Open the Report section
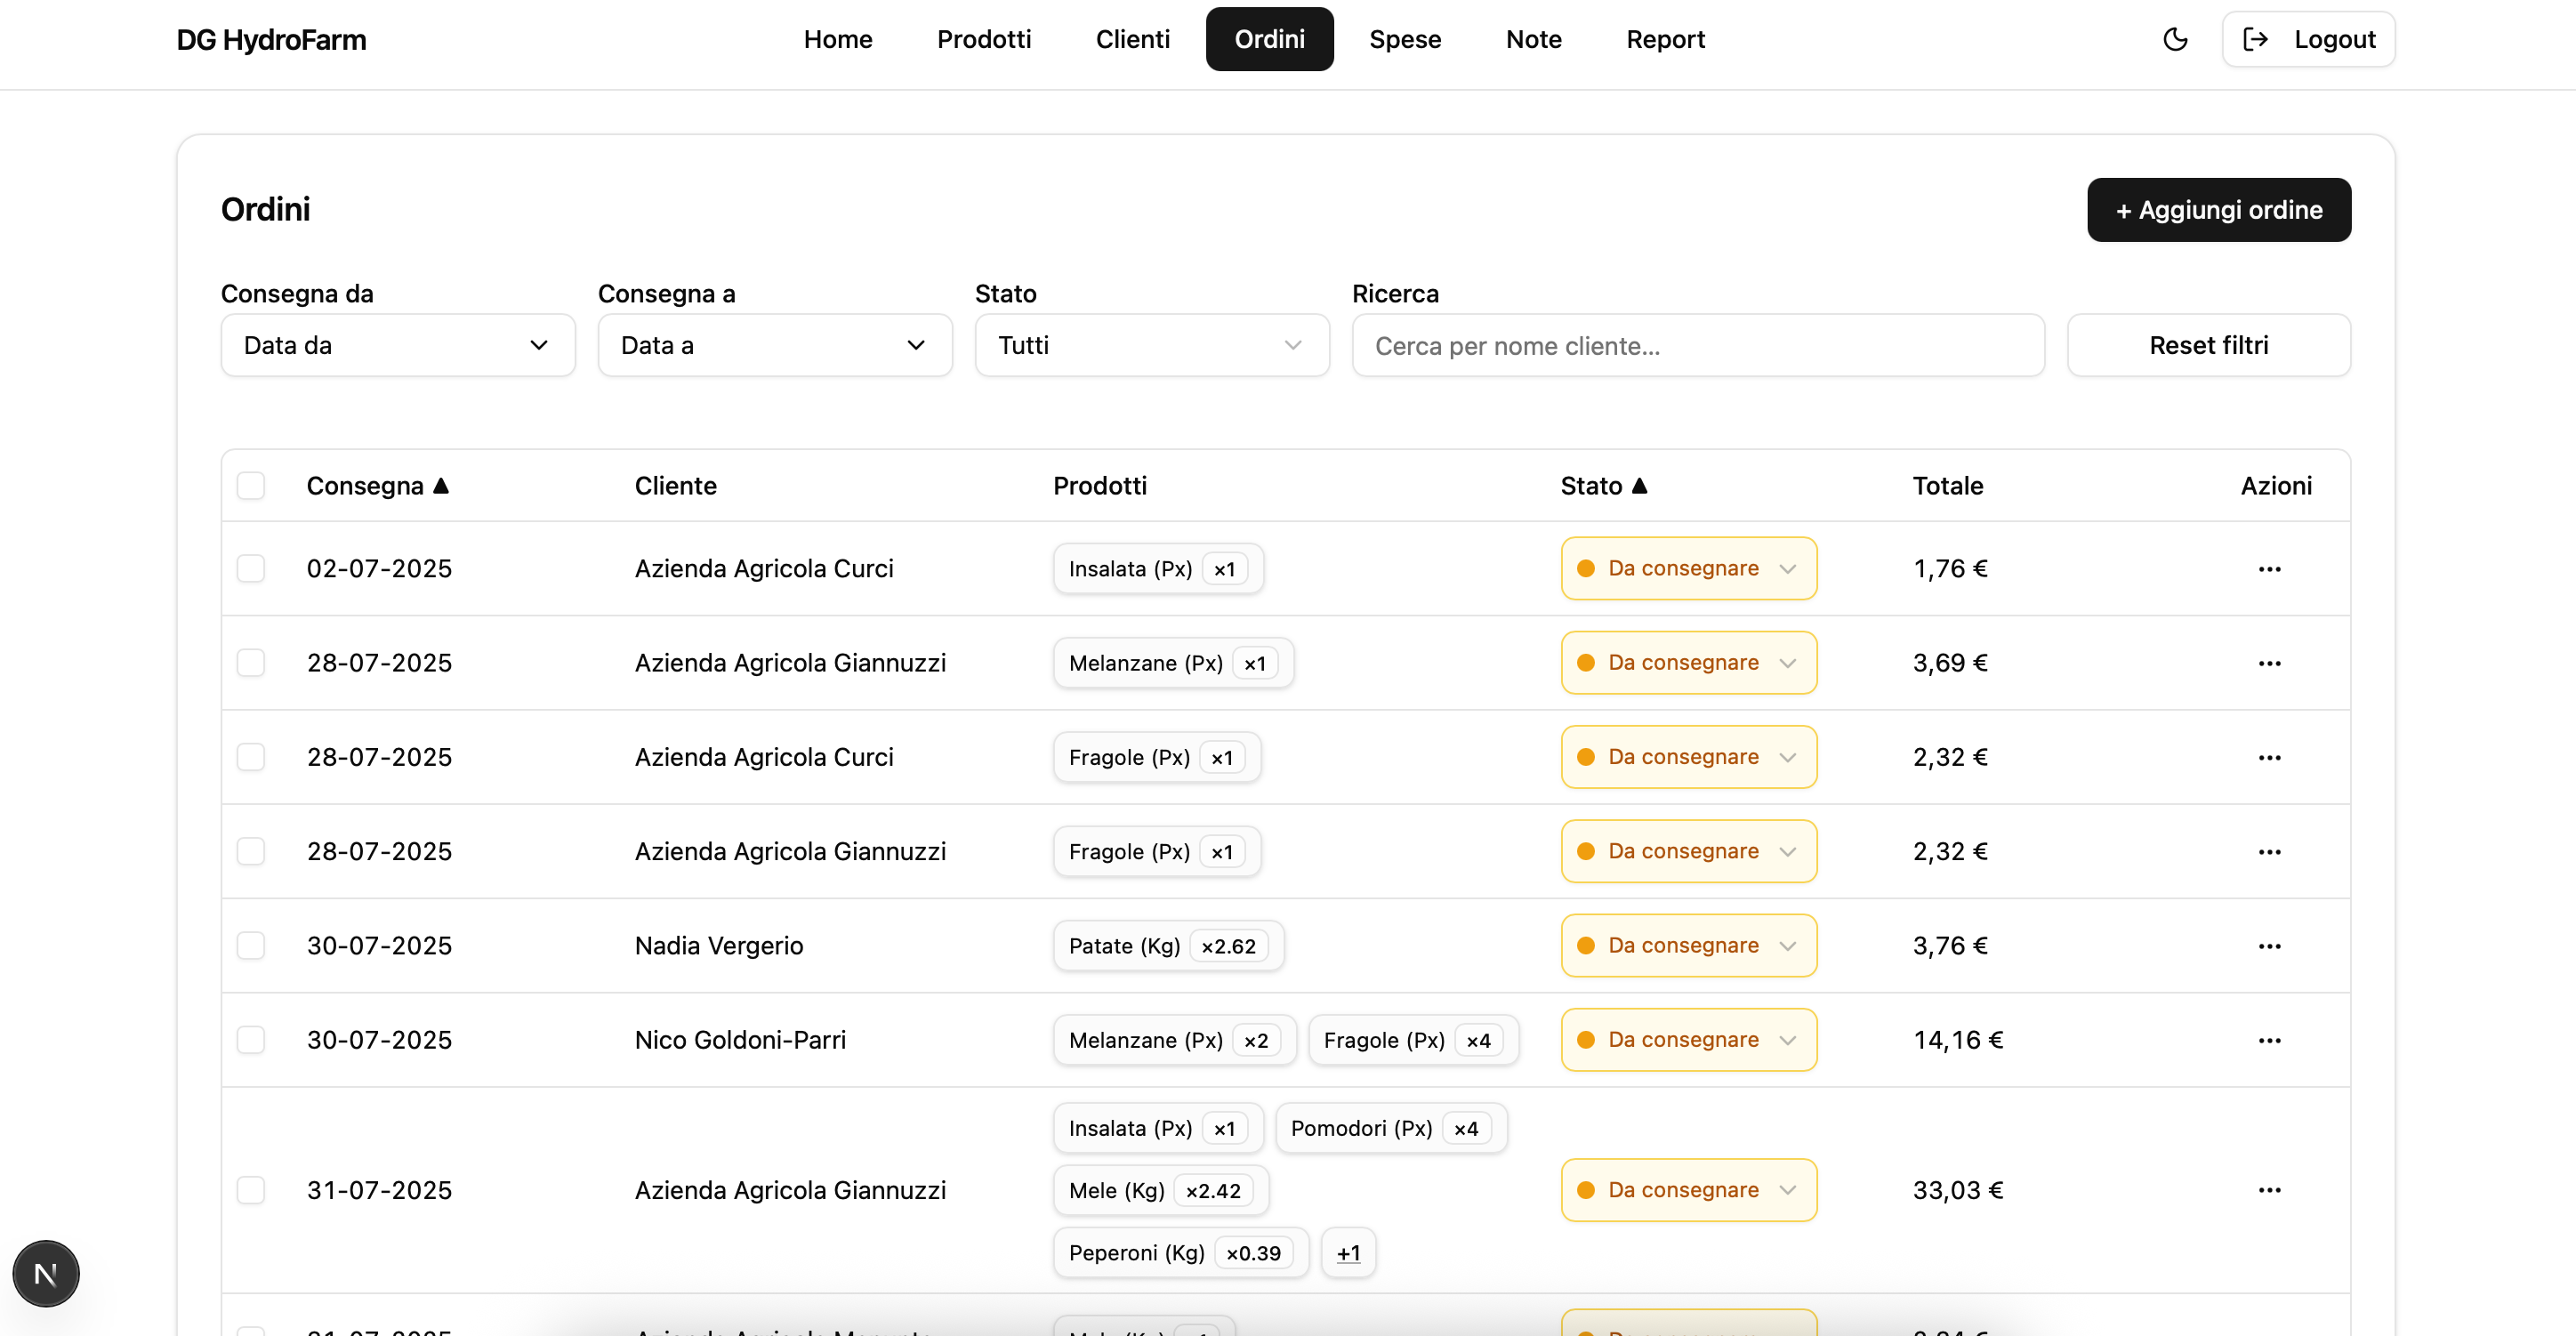The width and height of the screenshot is (2576, 1336). (1665, 39)
